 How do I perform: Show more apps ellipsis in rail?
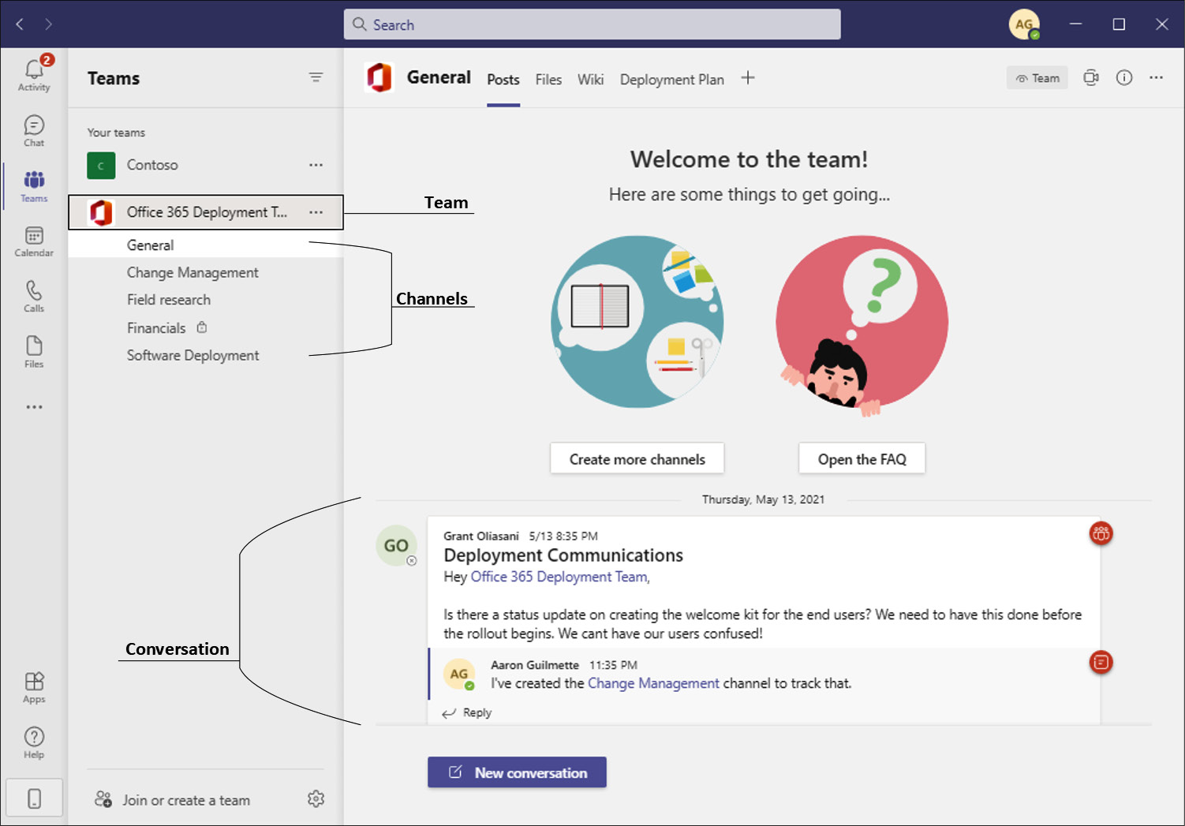[34, 407]
